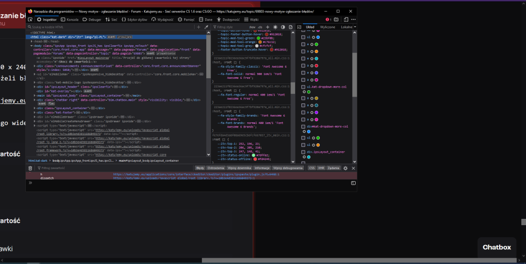Switch to the Układ layout tab
The image size is (526, 264).
[x=310, y=27]
